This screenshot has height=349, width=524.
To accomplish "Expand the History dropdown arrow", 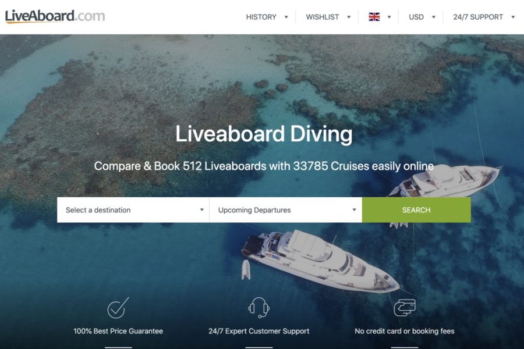I will 286,17.
